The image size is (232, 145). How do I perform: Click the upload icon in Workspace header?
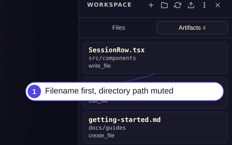point(191,5)
